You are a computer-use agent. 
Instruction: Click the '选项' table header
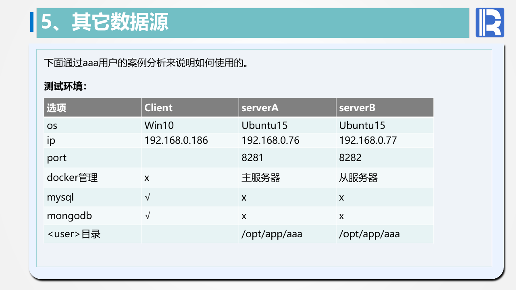coord(57,108)
